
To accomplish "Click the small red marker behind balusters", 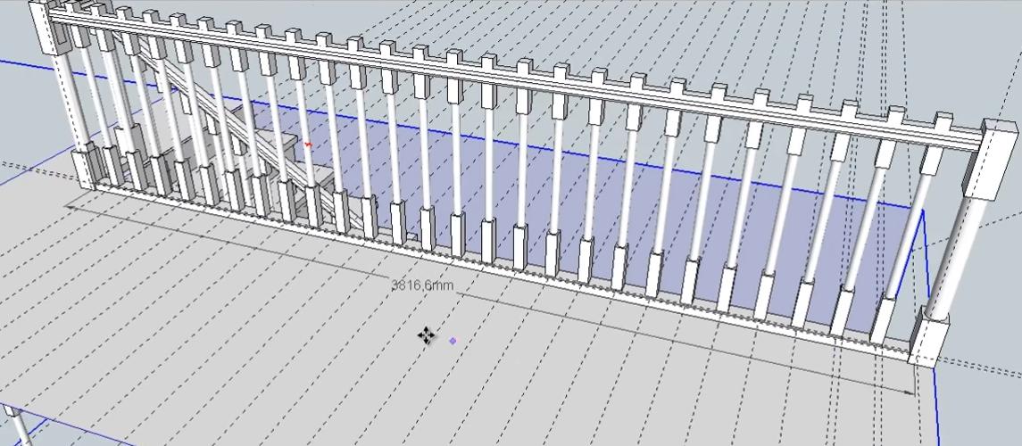I will pyautogui.click(x=309, y=144).
